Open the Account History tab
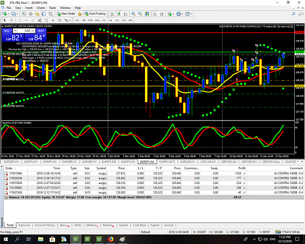The height and width of the screenshot is (244, 305). point(45,225)
